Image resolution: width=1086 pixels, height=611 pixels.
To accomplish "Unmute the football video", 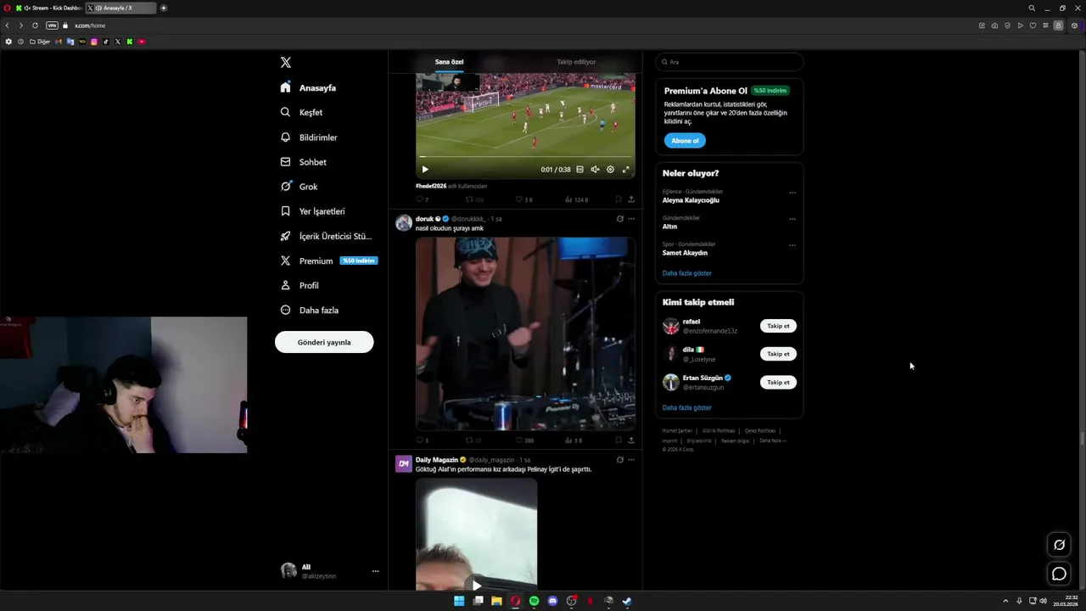I will click(x=595, y=170).
